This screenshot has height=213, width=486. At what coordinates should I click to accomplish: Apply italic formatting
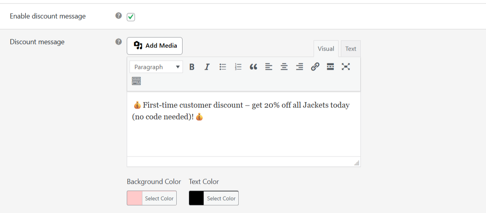(x=207, y=67)
